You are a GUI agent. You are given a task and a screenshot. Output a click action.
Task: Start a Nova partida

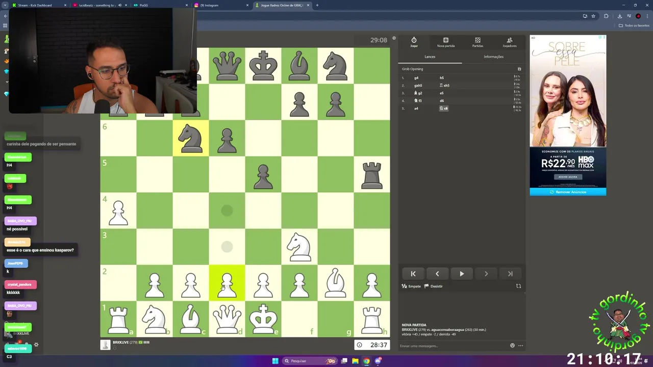click(x=445, y=42)
